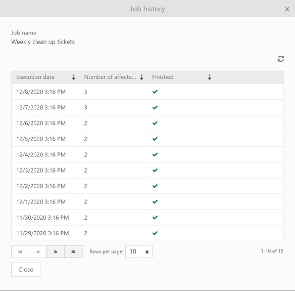295x291 pixels.
Task: Click the Close button
Action: click(x=26, y=270)
